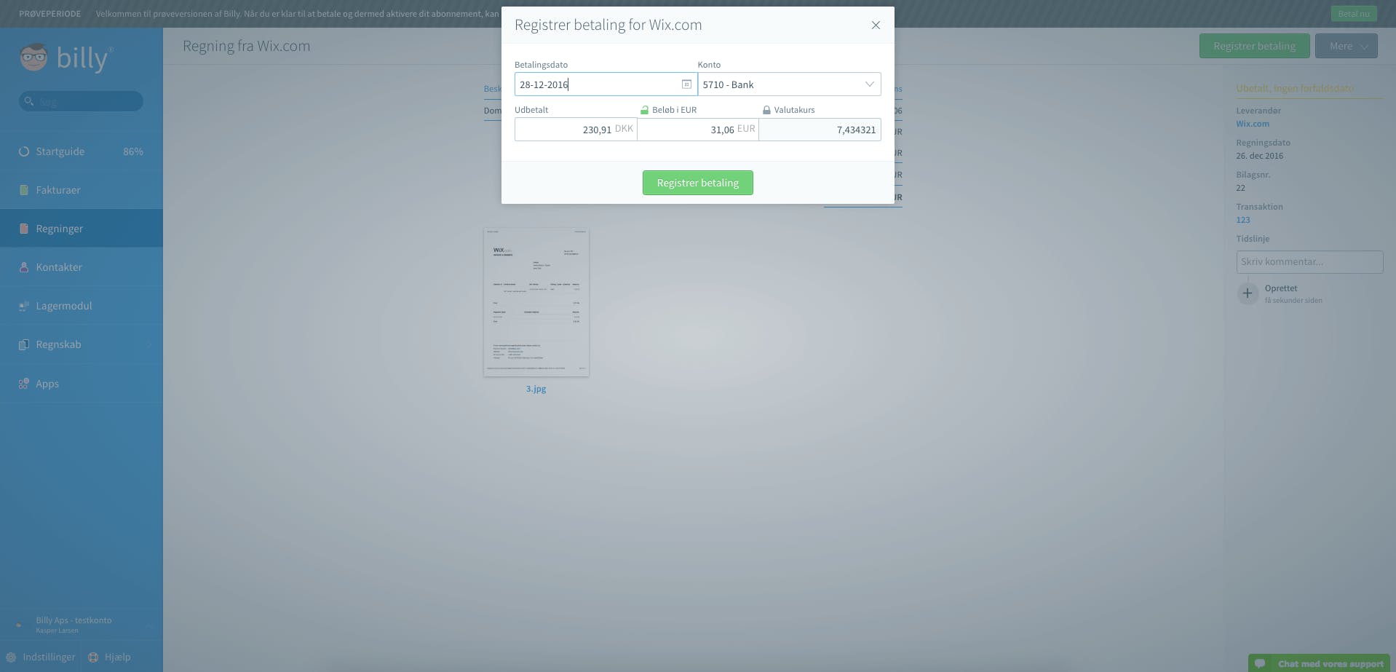Click the plus icon beside Oprettet timeline entry

click(1247, 293)
